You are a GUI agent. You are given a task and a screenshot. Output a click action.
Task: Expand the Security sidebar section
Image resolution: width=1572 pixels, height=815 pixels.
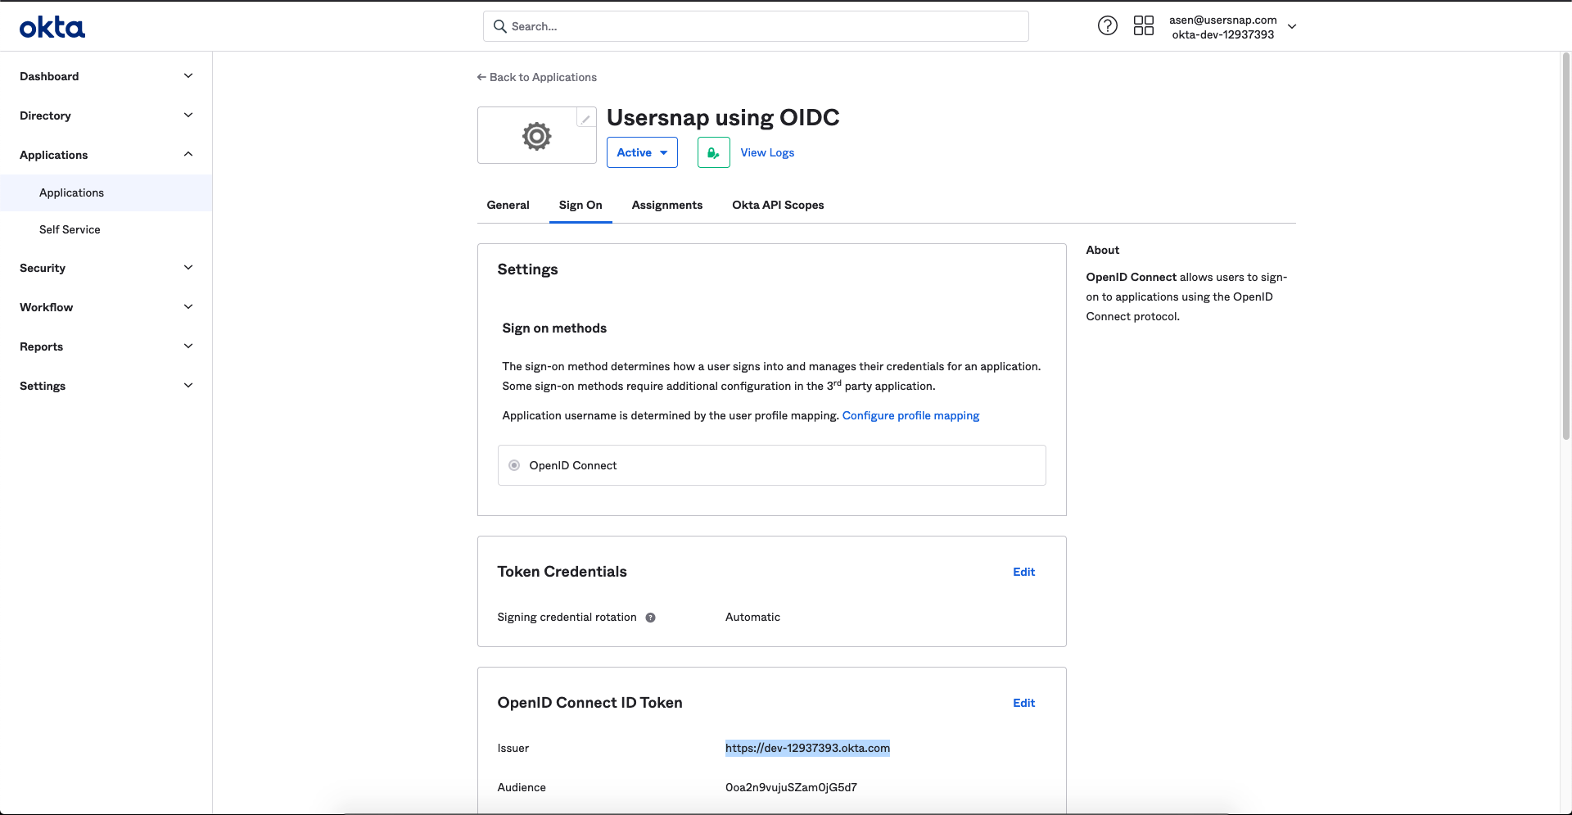pyautogui.click(x=106, y=268)
